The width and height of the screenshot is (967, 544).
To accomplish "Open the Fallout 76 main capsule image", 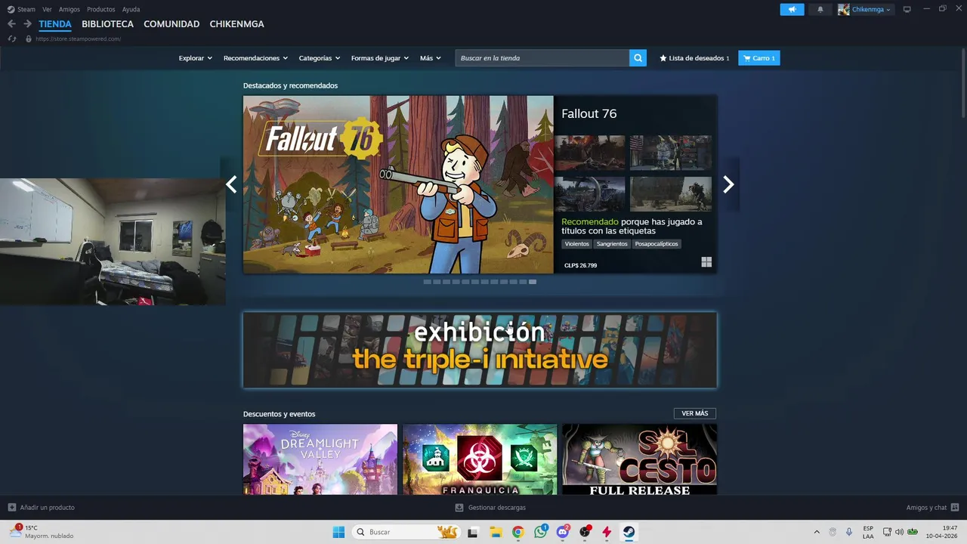I will click(398, 184).
